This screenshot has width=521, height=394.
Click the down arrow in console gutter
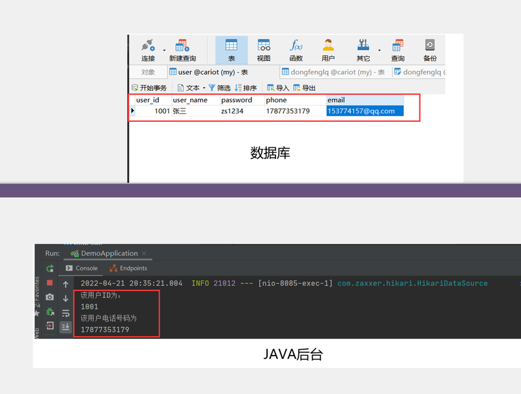[66, 299]
